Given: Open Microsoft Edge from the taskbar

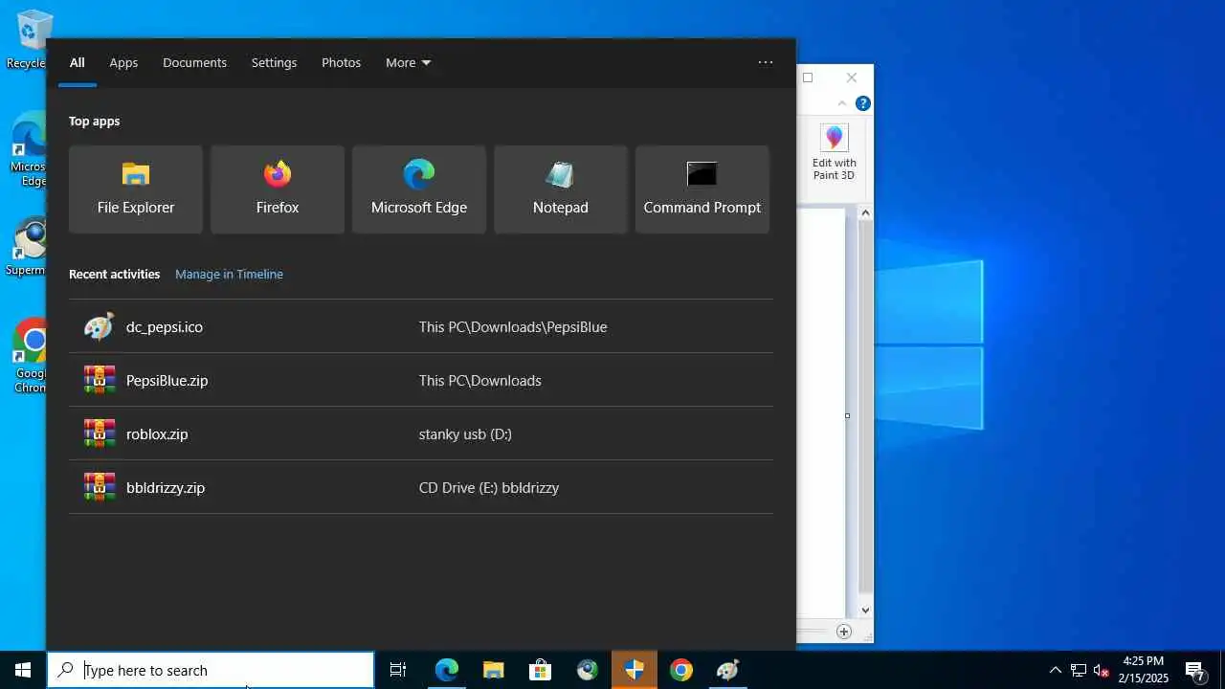Looking at the screenshot, I should 447,670.
